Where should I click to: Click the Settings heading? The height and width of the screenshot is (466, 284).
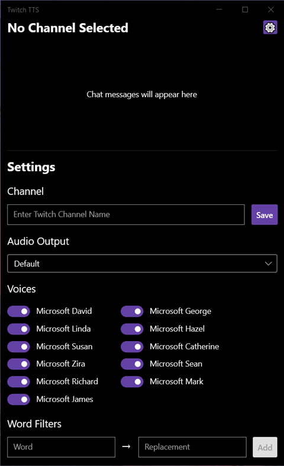[31, 167]
